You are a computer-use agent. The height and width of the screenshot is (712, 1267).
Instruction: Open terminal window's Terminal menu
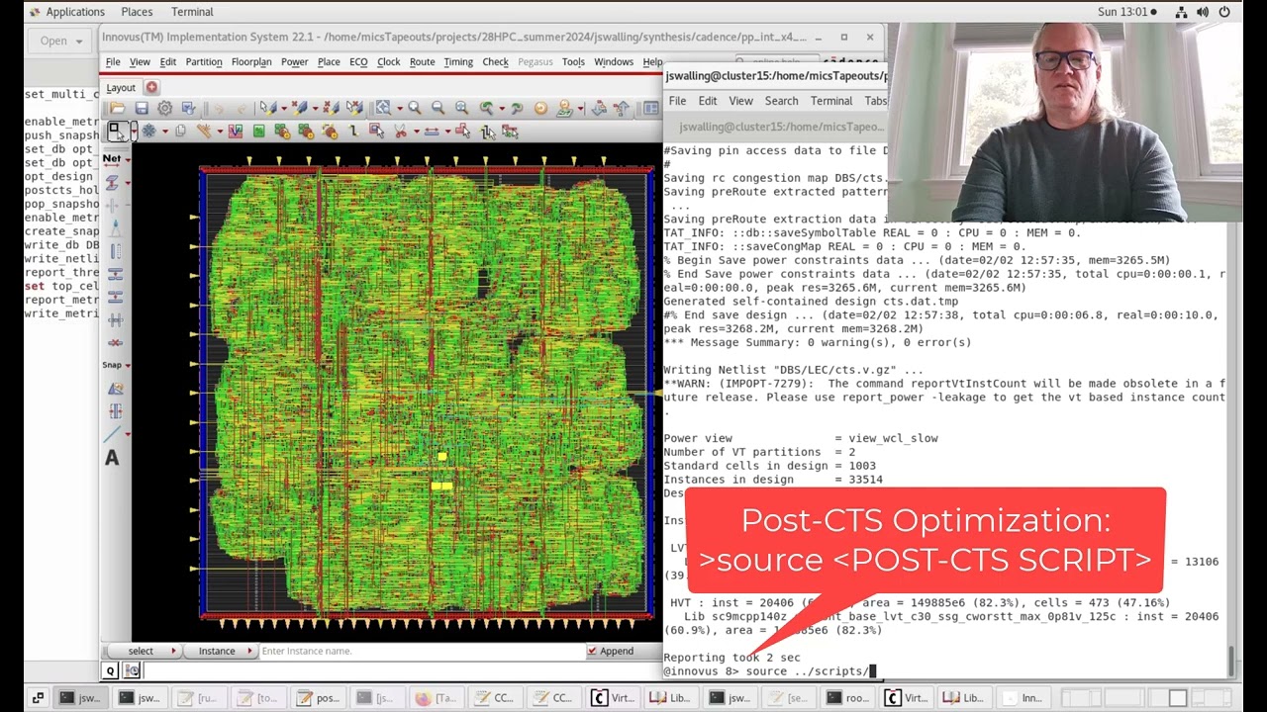[831, 101]
